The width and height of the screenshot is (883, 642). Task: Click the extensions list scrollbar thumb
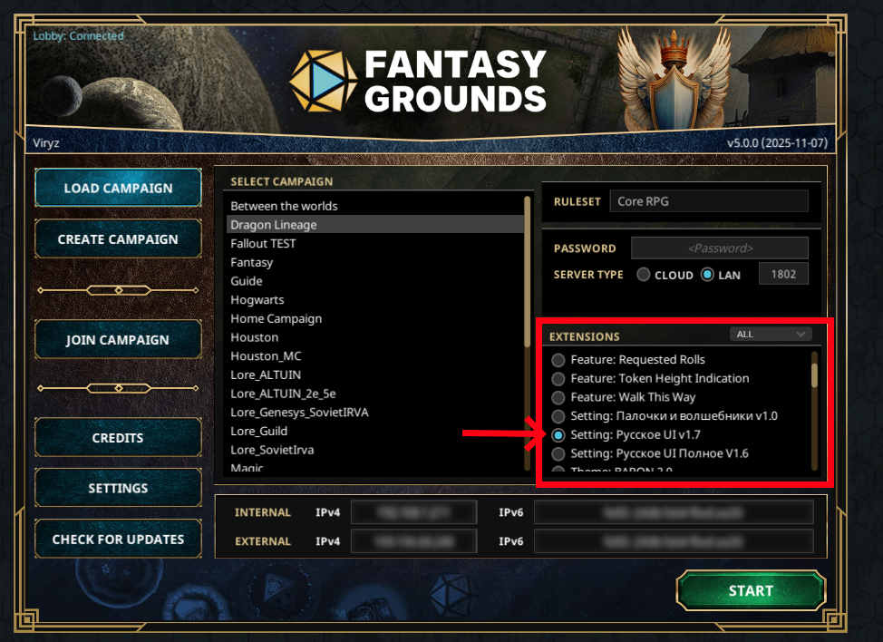coord(814,375)
